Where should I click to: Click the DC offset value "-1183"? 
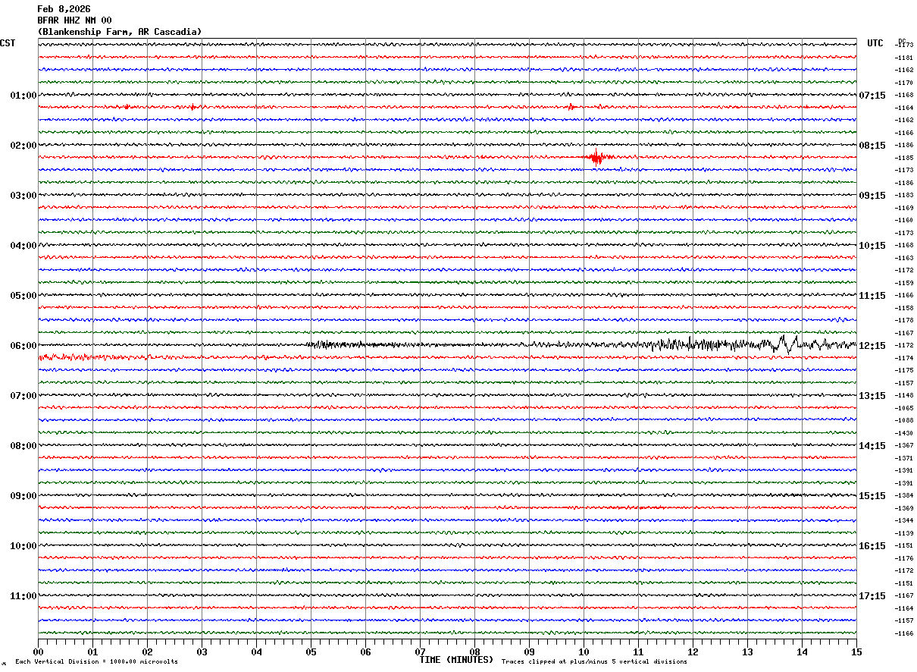pos(904,196)
